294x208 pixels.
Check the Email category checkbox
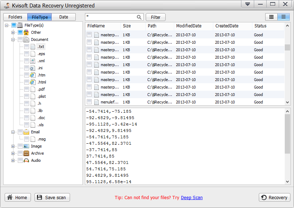20,132
